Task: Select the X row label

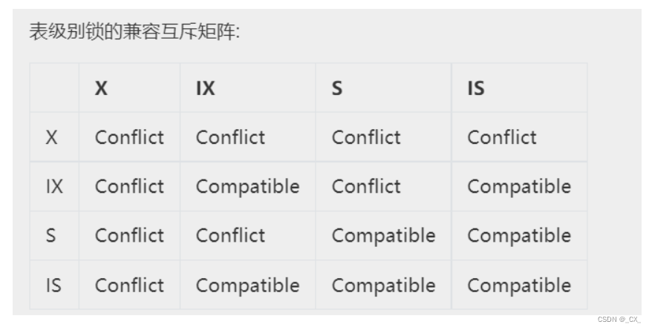Action: pyautogui.click(x=52, y=137)
